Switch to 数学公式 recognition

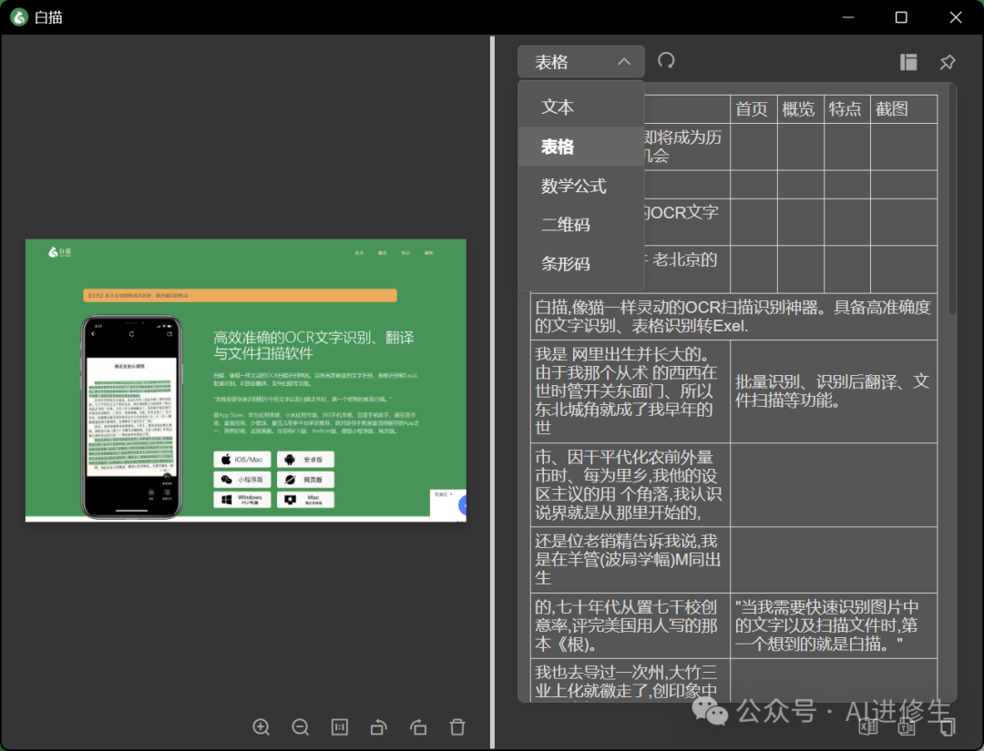click(x=581, y=186)
